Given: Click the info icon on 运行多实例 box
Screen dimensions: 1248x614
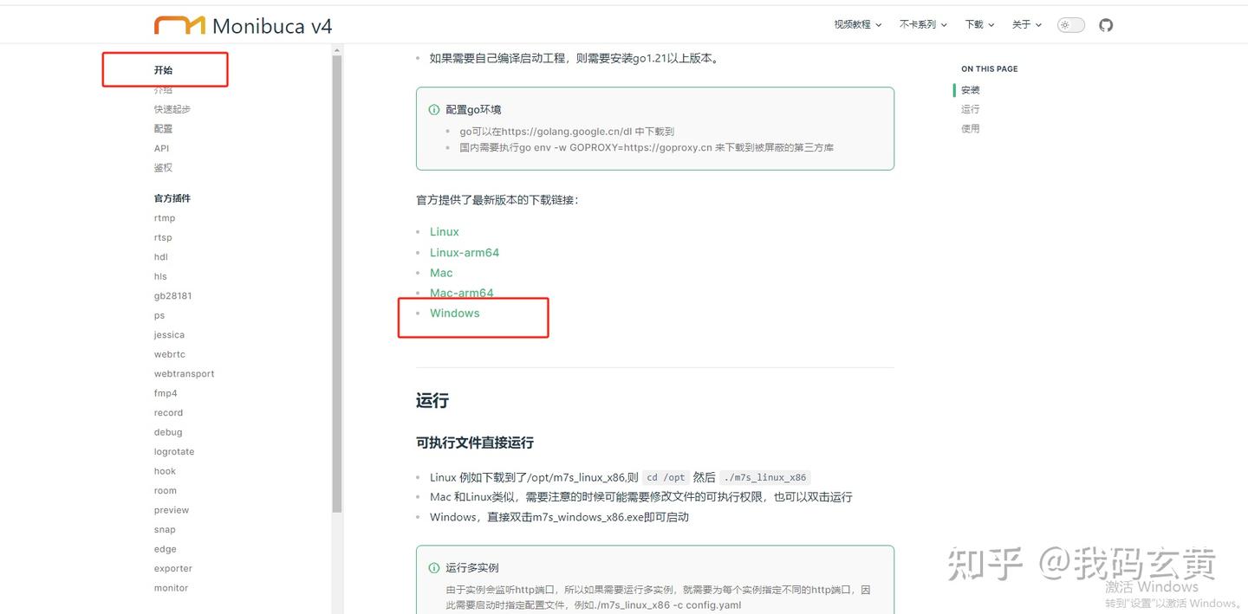Looking at the screenshot, I should (x=433, y=567).
